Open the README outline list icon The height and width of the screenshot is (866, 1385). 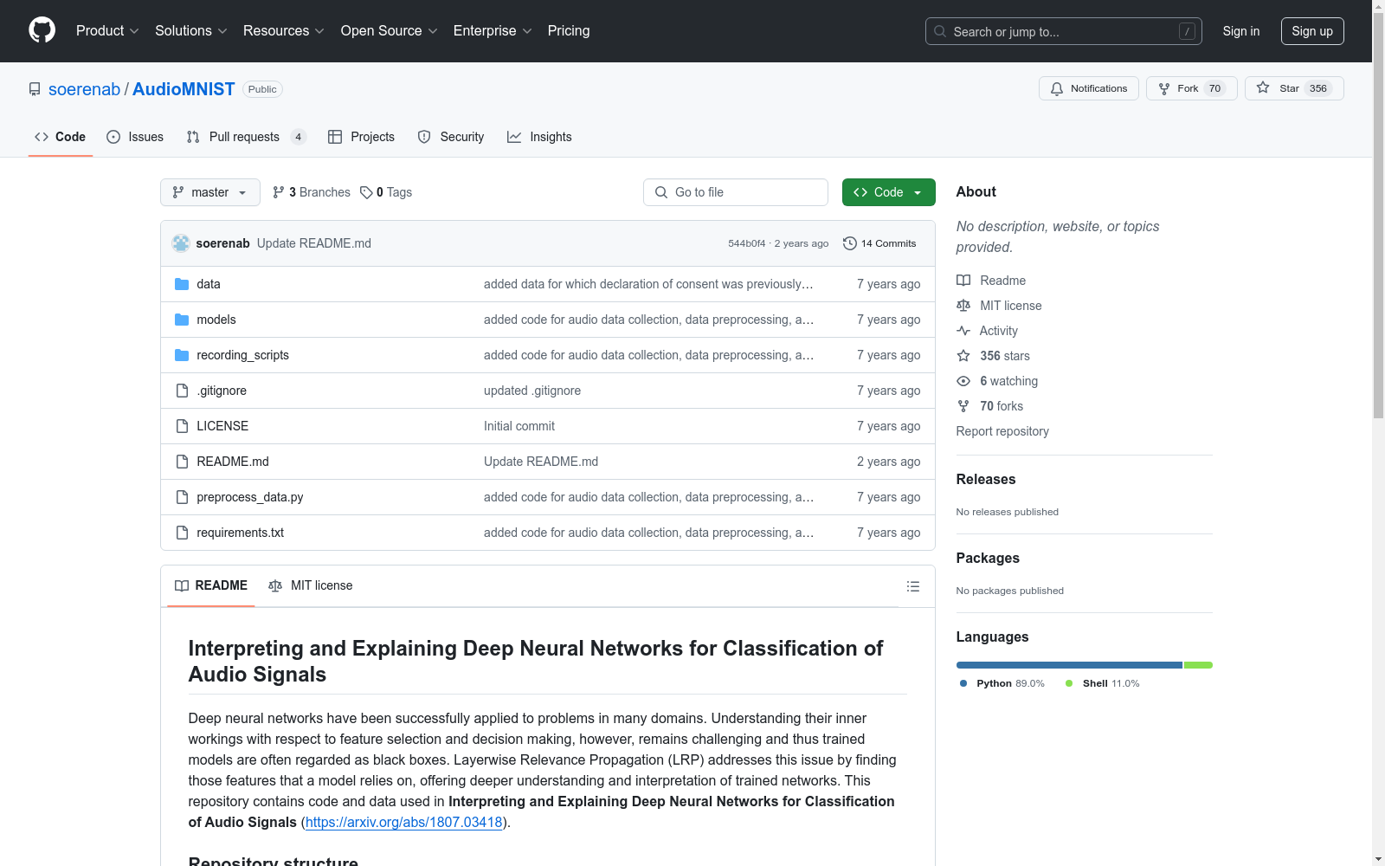click(x=912, y=586)
